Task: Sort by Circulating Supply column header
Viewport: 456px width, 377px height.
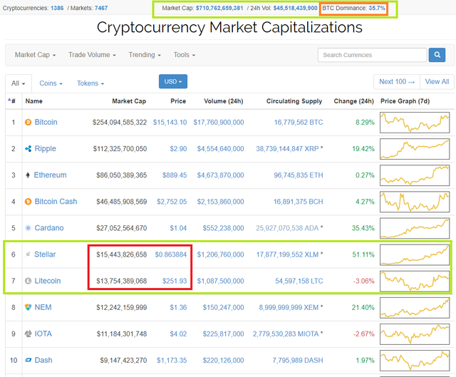Action: click(294, 101)
